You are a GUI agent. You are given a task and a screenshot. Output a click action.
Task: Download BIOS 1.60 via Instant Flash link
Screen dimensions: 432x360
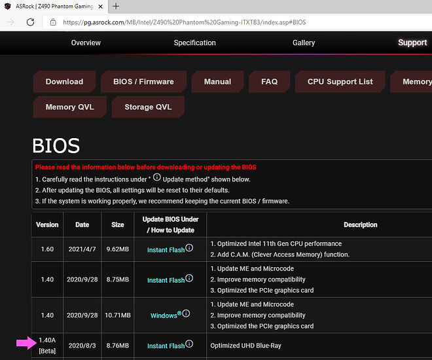166,250
